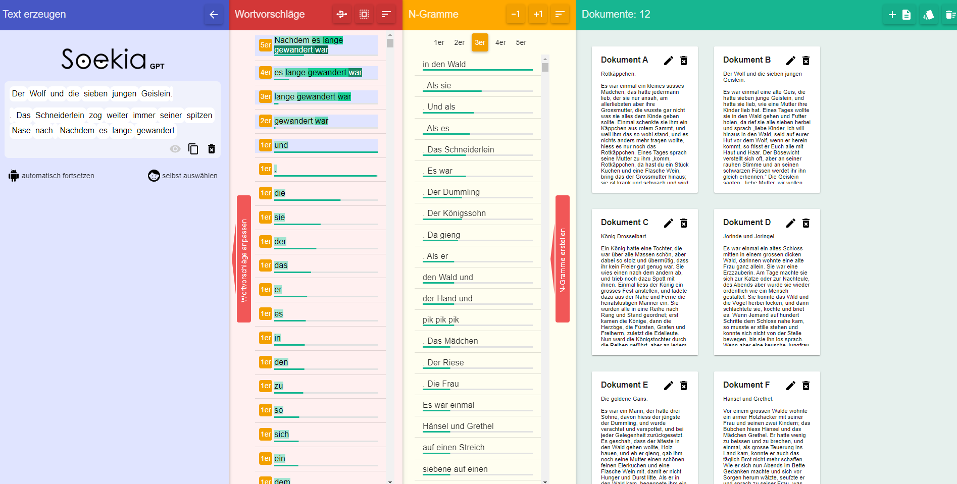Enable 'automatisch fortsetzen' mode
957x484 pixels.
[51, 176]
